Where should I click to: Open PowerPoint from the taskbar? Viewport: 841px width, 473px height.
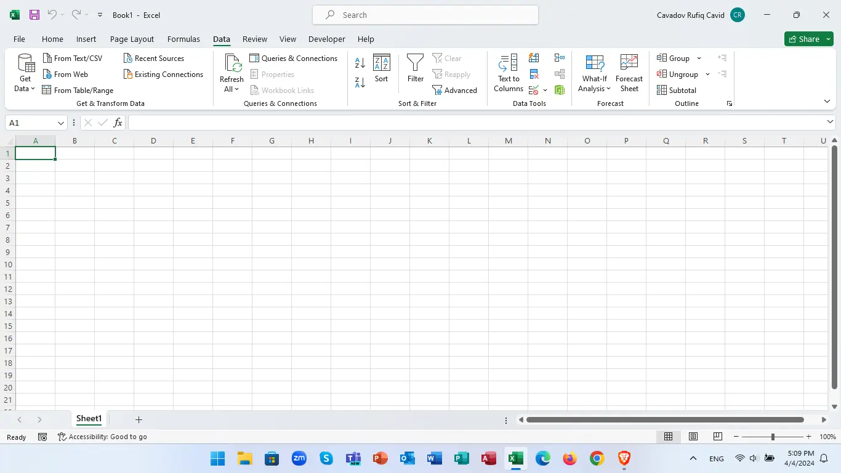pos(380,458)
